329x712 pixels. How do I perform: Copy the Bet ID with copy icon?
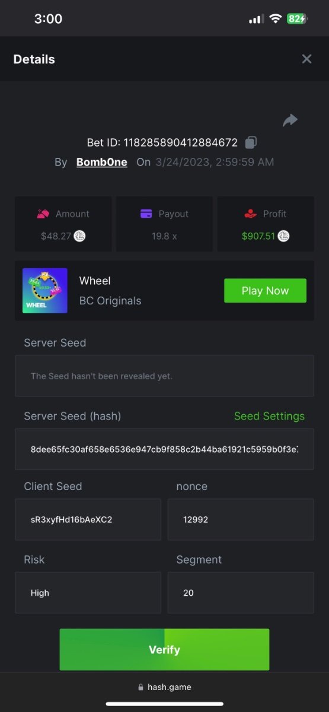(x=251, y=142)
